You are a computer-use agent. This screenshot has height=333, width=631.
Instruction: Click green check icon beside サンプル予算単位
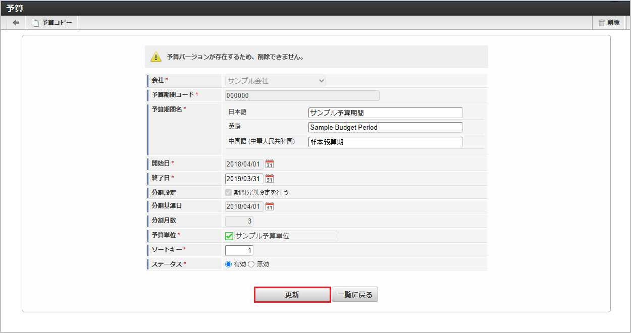click(x=229, y=236)
